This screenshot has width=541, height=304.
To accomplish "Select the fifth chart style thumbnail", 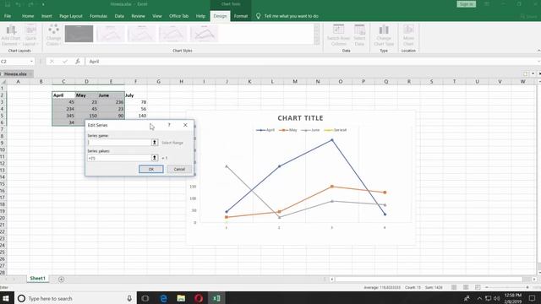I will click(205, 34).
